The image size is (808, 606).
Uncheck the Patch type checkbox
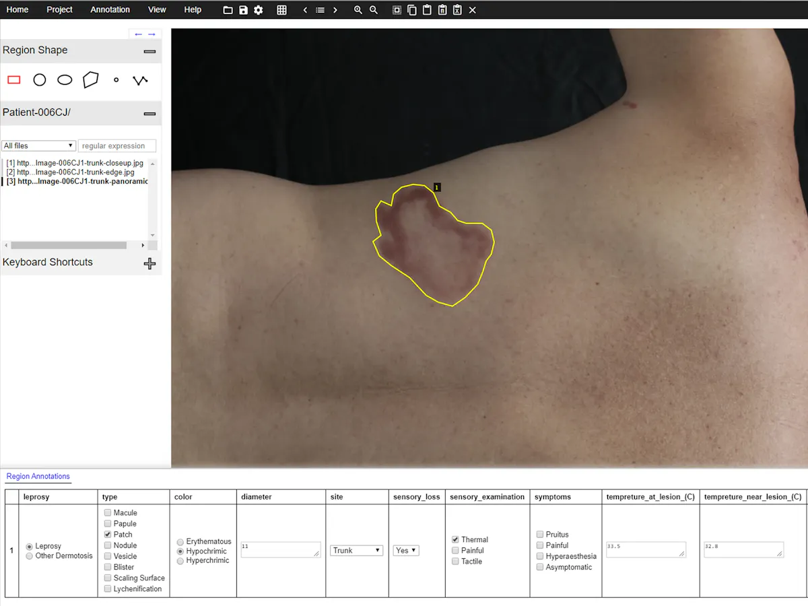[108, 535]
